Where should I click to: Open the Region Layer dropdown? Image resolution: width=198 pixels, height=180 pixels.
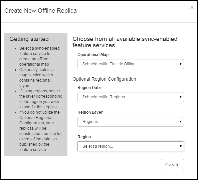tap(131, 122)
